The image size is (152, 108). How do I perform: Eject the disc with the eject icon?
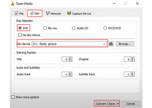click(111, 44)
